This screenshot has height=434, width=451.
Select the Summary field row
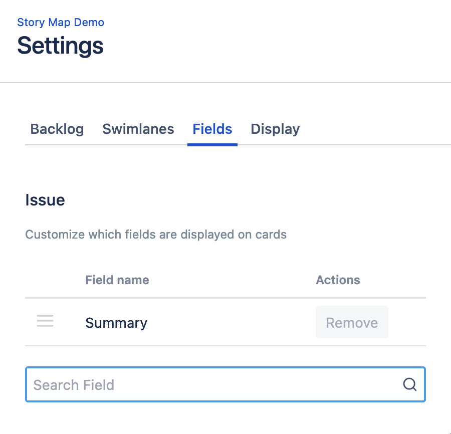116,323
